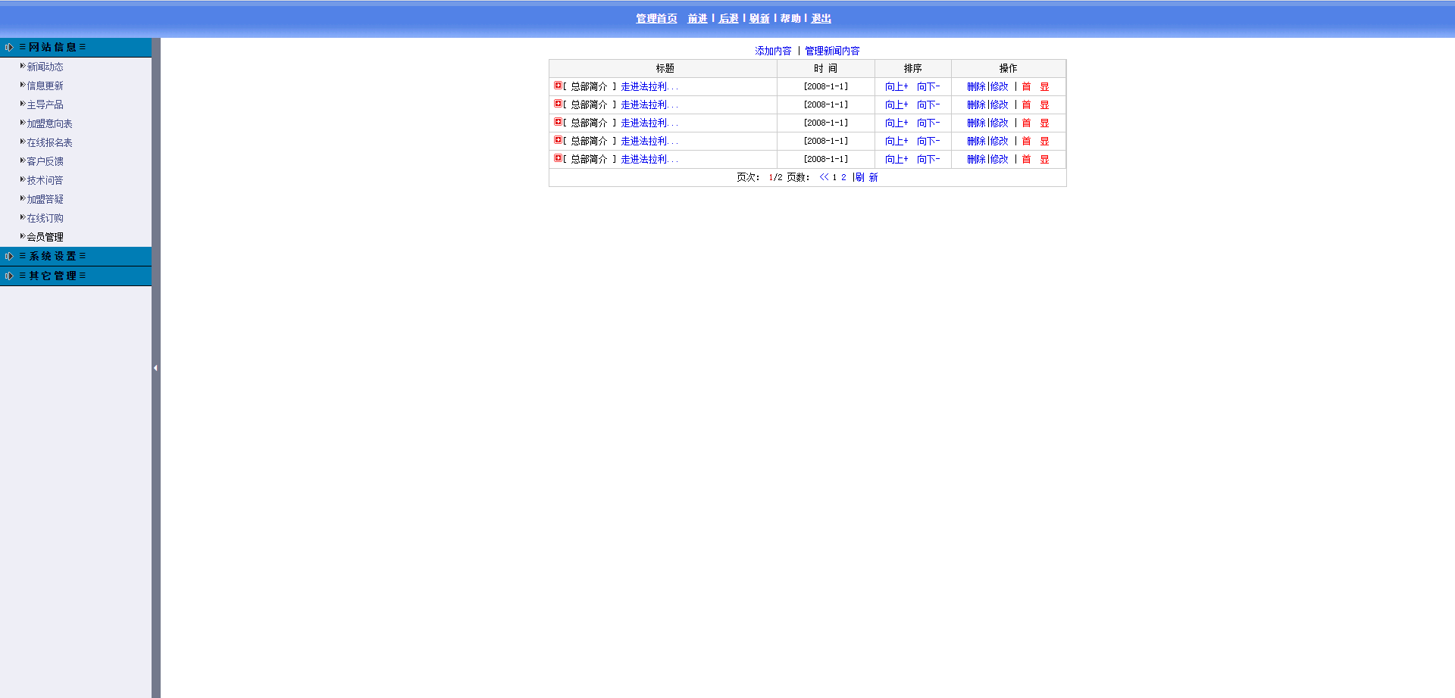The width and height of the screenshot is (1455, 698).
Task: Click the 标题 column header
Action: click(x=665, y=68)
